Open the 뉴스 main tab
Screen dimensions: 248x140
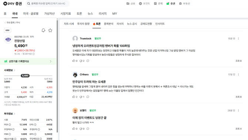[x=90, y=14]
